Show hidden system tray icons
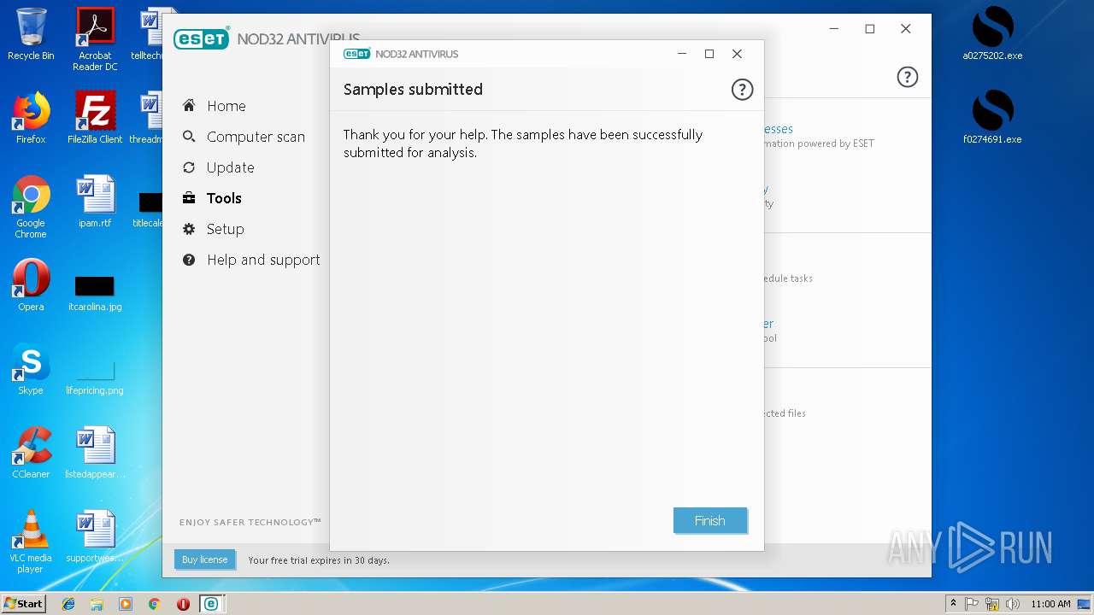1094x615 pixels. [x=953, y=604]
